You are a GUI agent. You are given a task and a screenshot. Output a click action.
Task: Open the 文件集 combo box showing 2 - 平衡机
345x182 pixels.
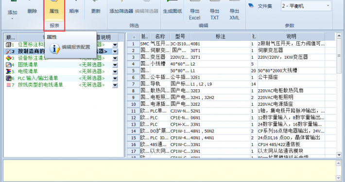pos(306,6)
